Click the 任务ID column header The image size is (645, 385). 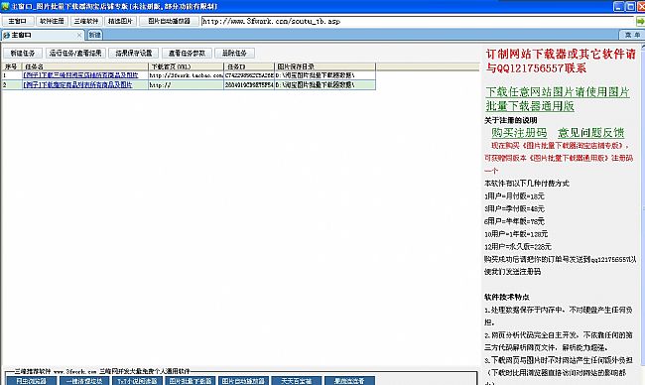point(249,66)
